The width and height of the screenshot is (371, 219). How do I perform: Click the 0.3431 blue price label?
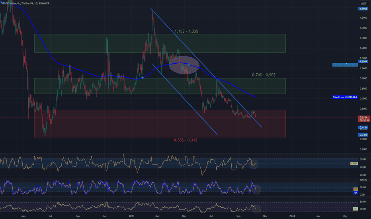363,135
